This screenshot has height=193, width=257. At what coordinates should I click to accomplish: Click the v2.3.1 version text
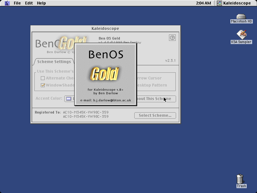(170, 60)
